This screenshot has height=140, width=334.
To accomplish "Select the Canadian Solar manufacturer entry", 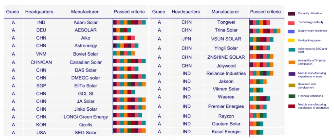I will [x=85, y=62].
